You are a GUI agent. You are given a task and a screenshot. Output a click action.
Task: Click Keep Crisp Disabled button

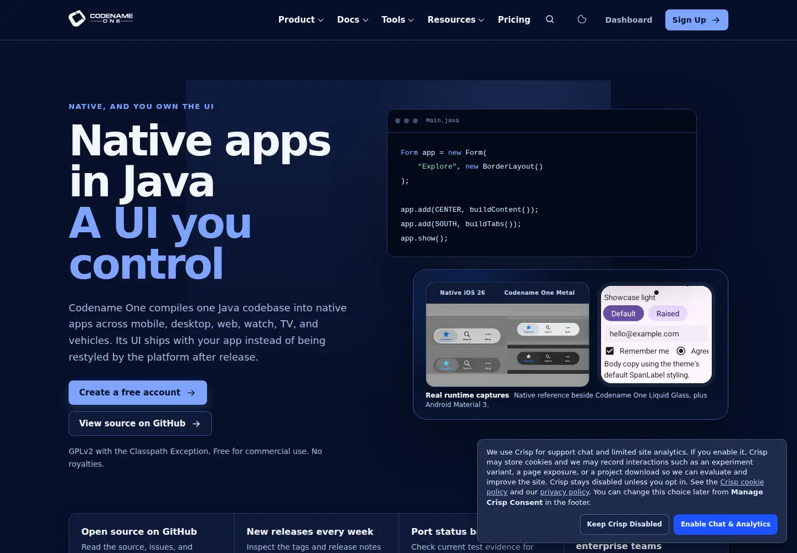(624, 524)
